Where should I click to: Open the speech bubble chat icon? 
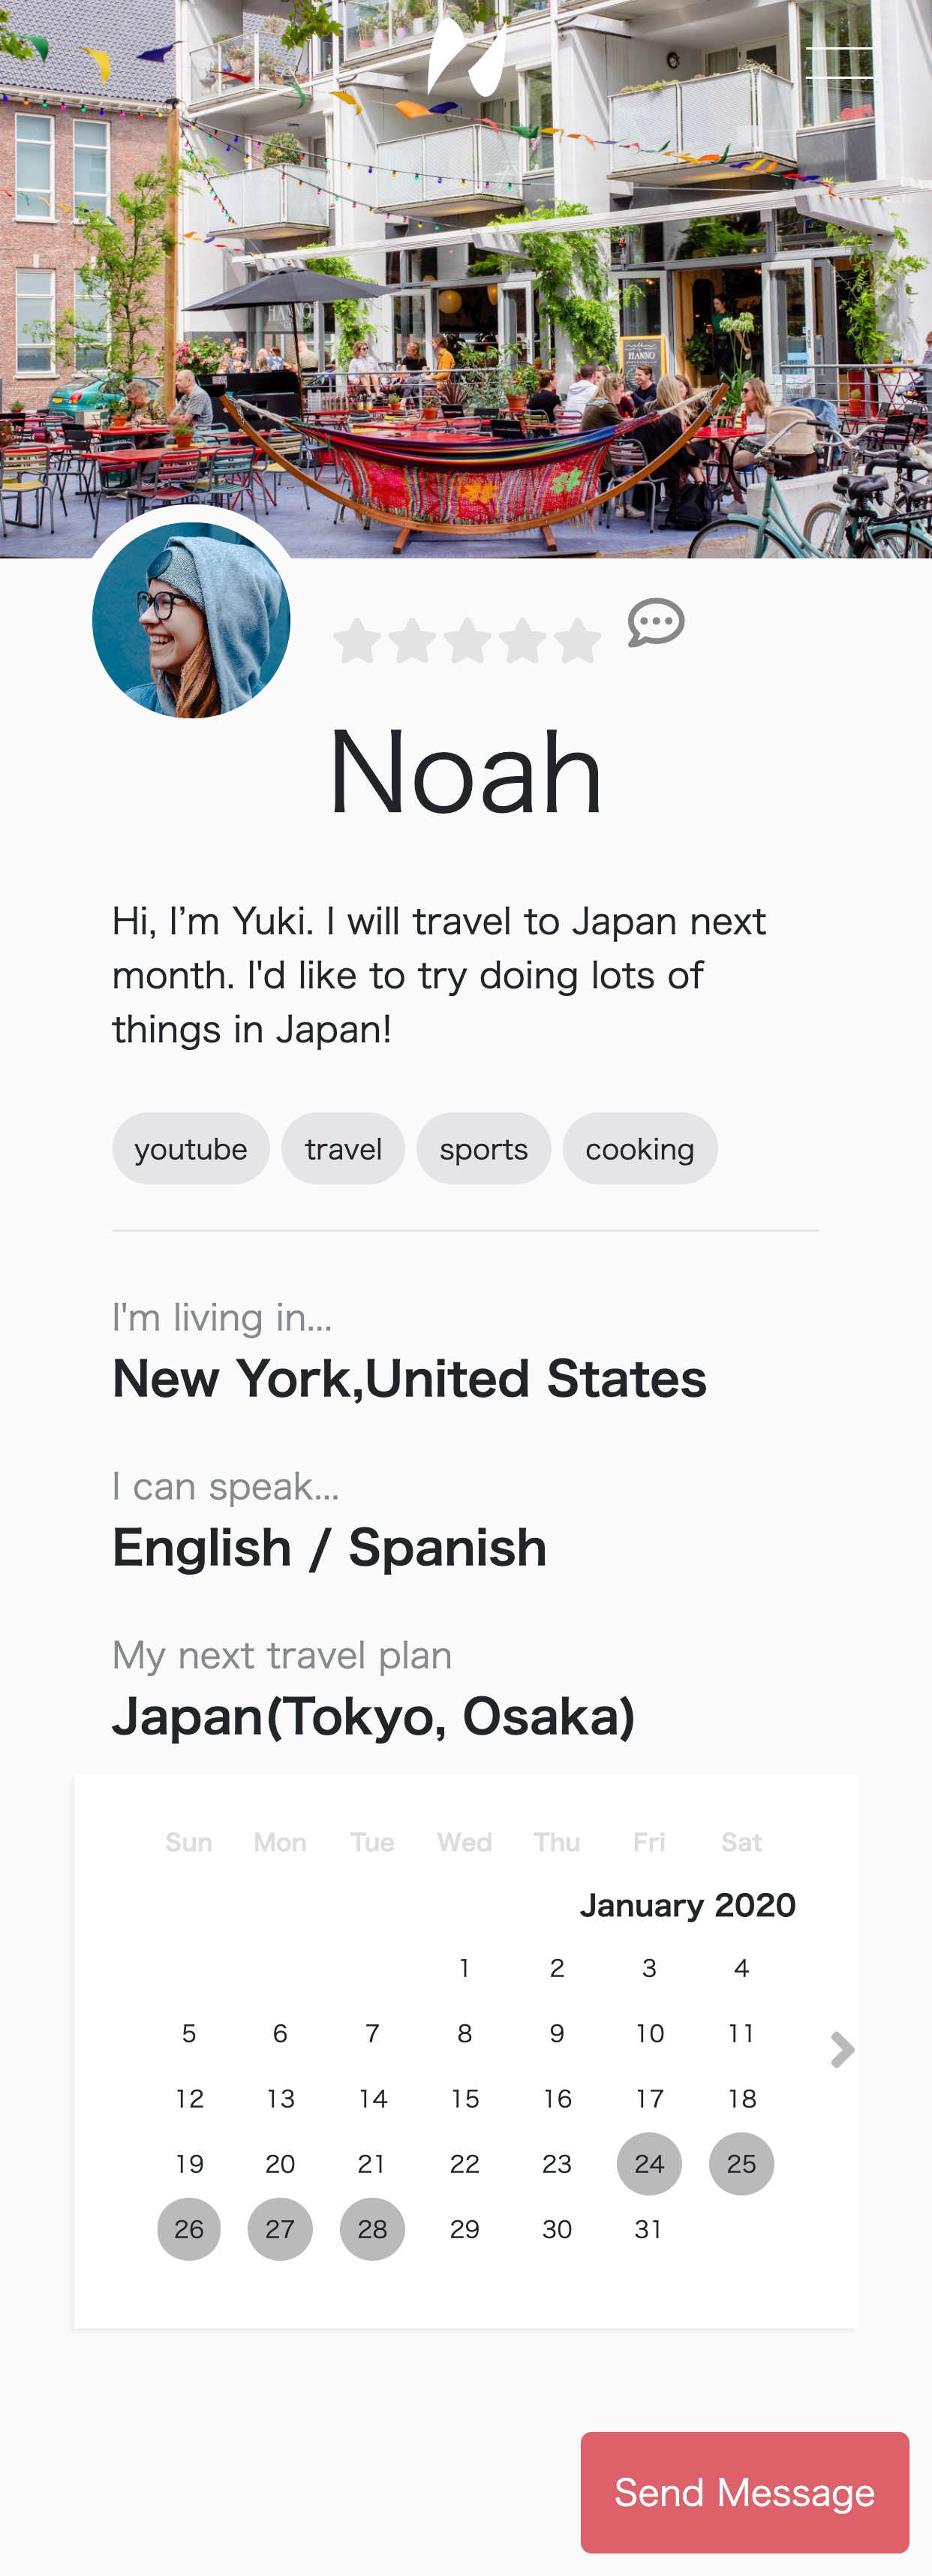tap(656, 622)
